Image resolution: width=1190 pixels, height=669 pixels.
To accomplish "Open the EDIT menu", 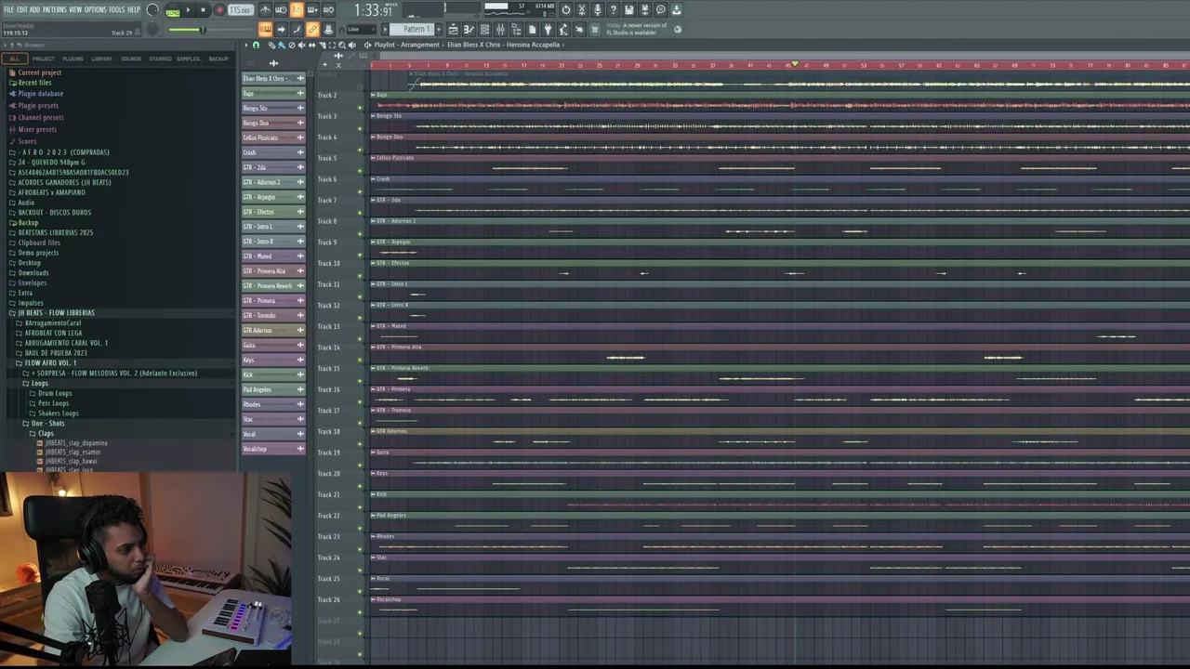I will tap(21, 9).
